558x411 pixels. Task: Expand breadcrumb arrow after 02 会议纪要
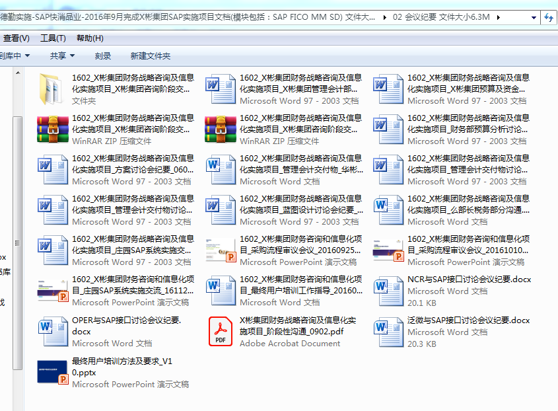(498, 17)
